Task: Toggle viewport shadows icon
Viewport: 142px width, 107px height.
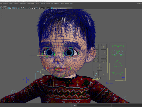Action: point(18,8)
